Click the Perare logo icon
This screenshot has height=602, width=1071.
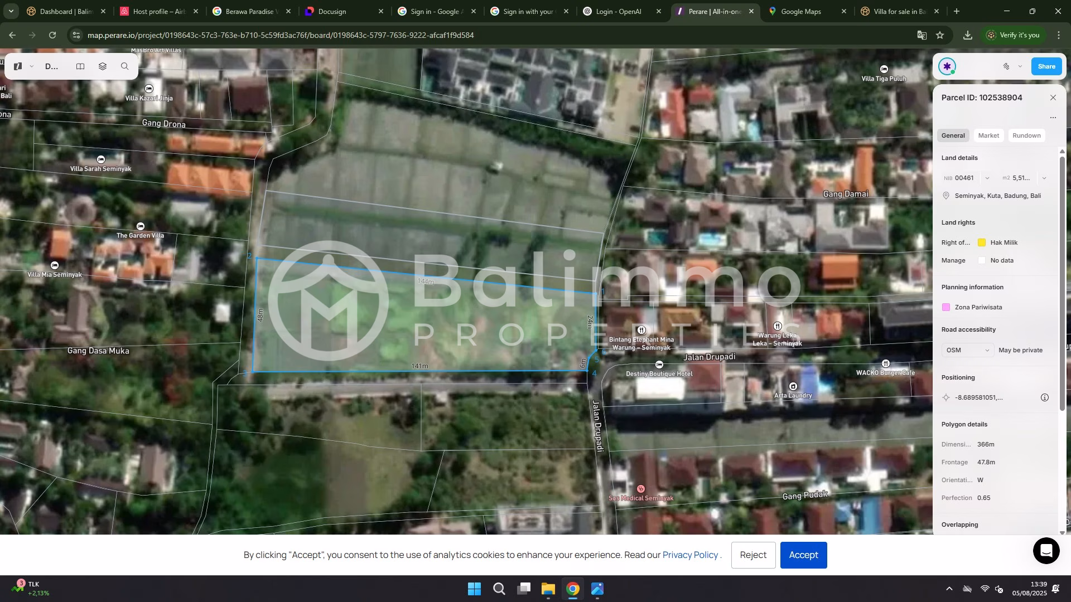click(x=18, y=66)
